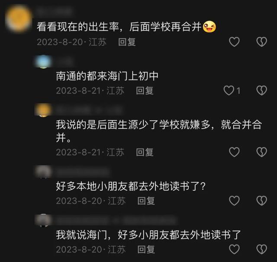Reply to the 生源少了 comment

click(145, 152)
